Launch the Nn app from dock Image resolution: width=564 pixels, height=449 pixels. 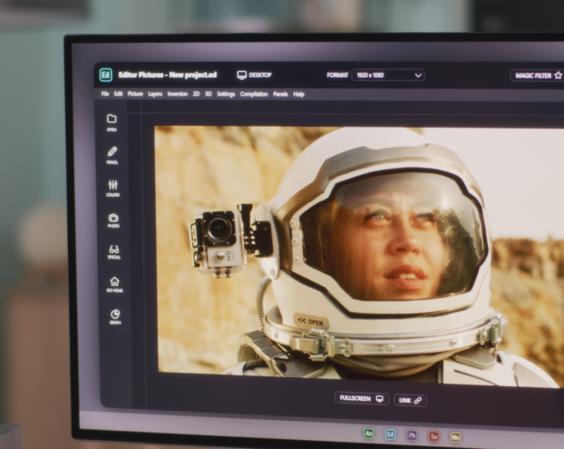455,438
